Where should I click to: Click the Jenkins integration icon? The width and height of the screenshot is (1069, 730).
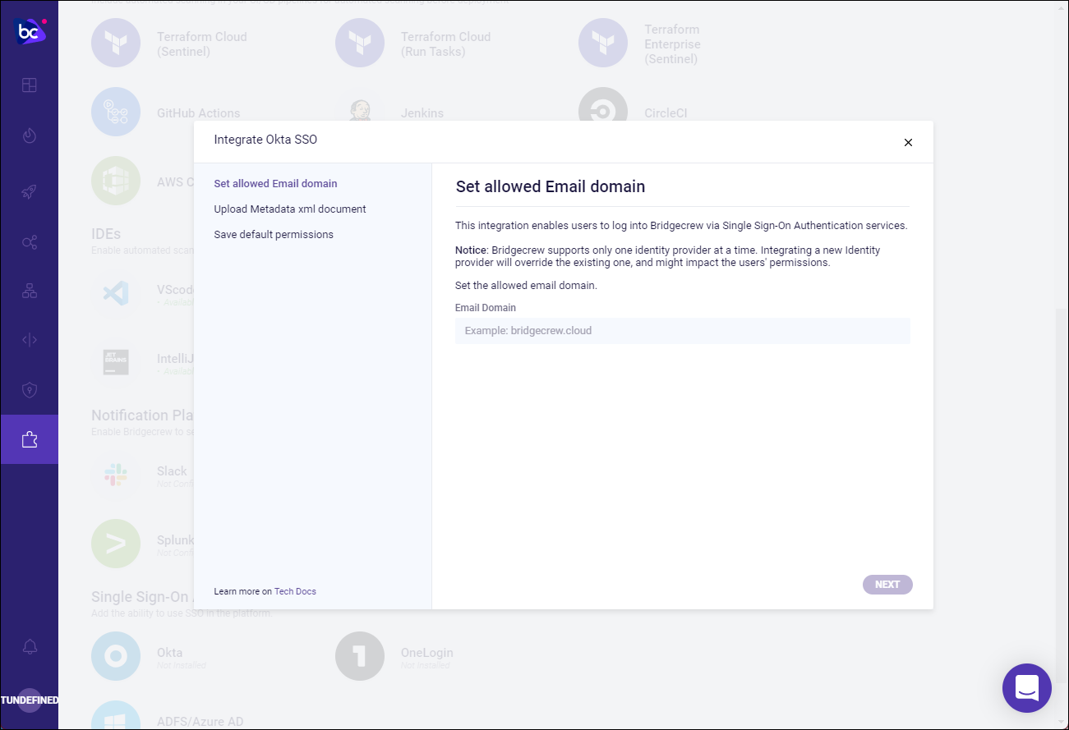[360, 110]
